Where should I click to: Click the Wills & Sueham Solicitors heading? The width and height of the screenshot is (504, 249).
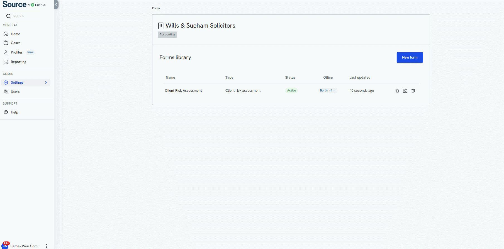[200, 26]
